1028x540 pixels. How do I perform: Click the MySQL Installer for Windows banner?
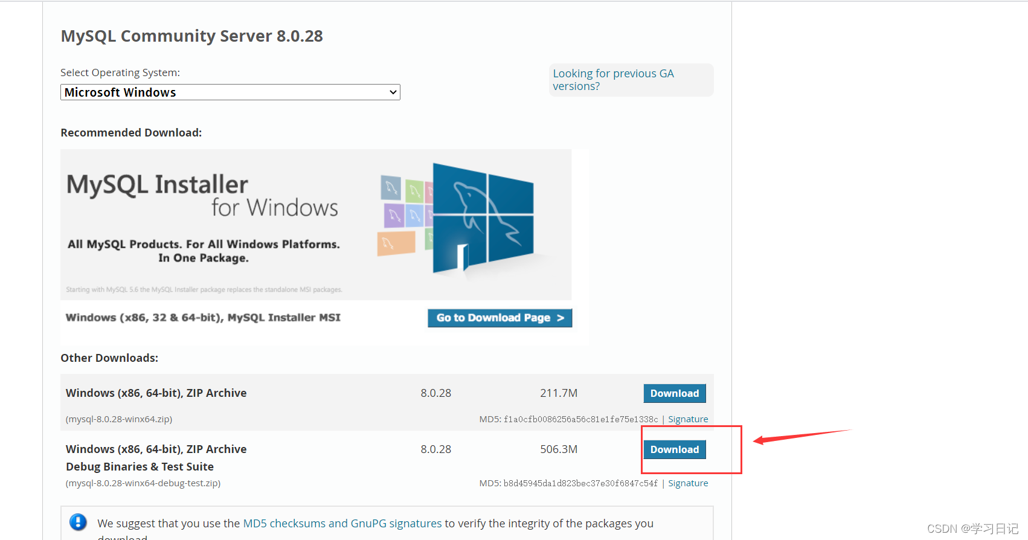(316, 225)
